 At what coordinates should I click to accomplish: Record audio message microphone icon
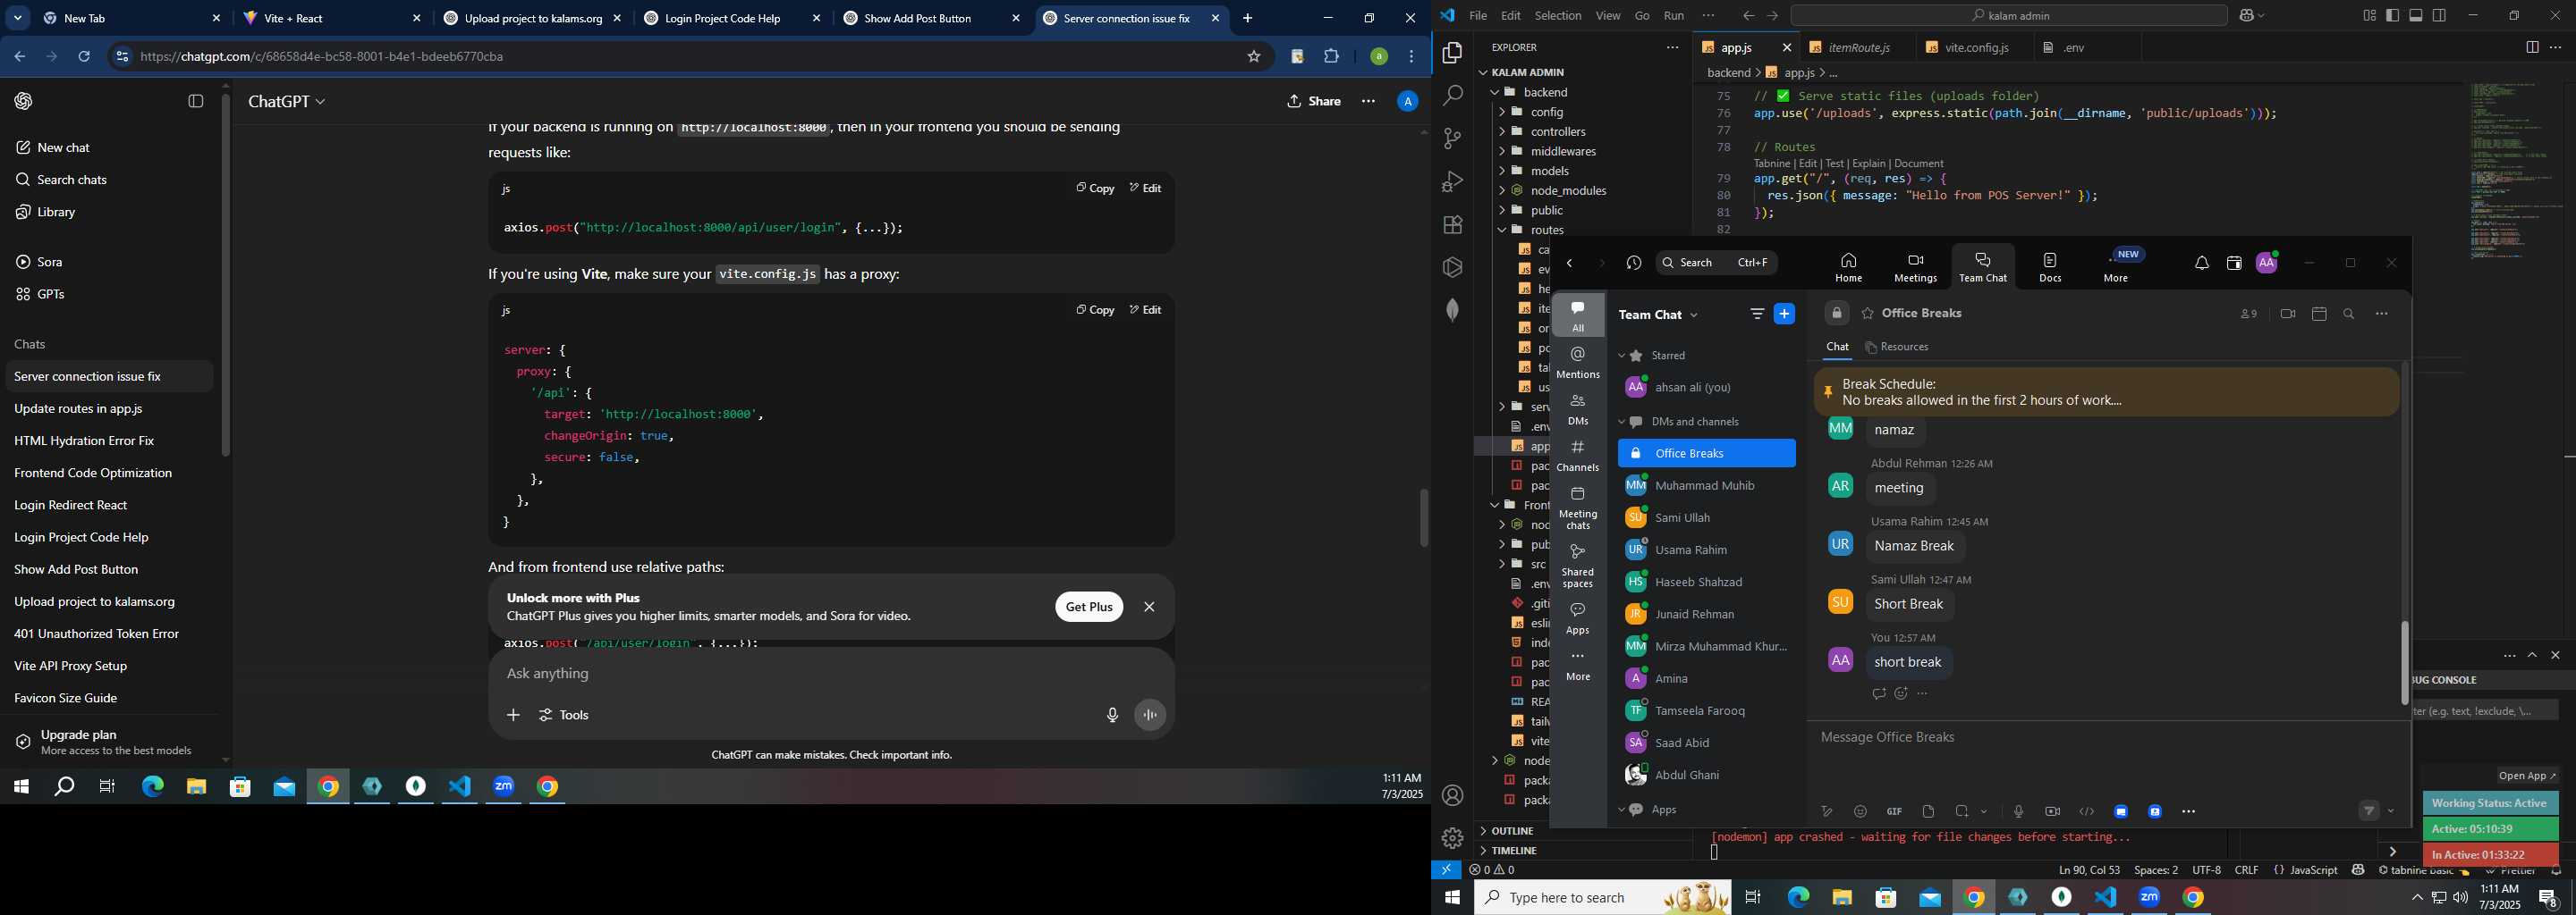2018,811
